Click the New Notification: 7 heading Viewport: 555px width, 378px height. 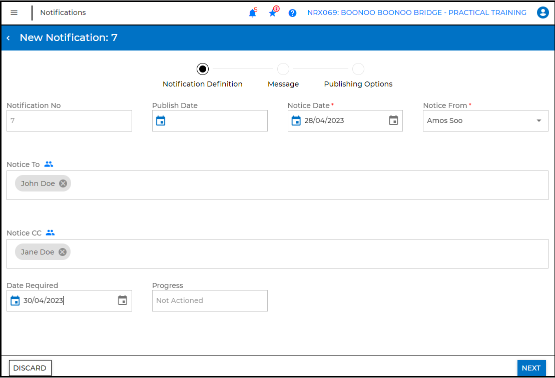pyautogui.click(x=69, y=37)
